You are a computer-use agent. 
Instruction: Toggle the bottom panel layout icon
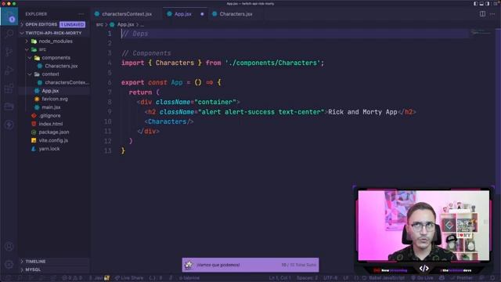coord(481,3)
